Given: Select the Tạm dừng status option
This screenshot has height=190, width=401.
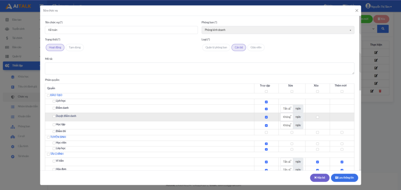Looking at the screenshot, I should (x=74, y=48).
